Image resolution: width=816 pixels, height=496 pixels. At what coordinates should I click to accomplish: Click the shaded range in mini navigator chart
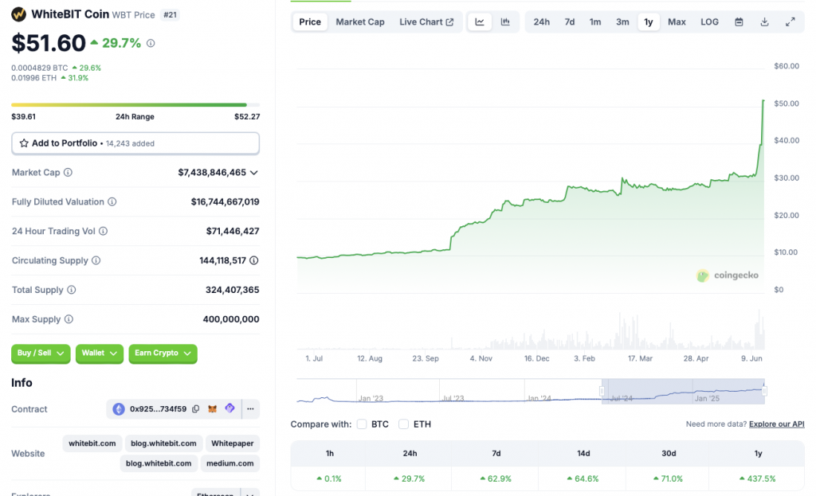point(683,391)
